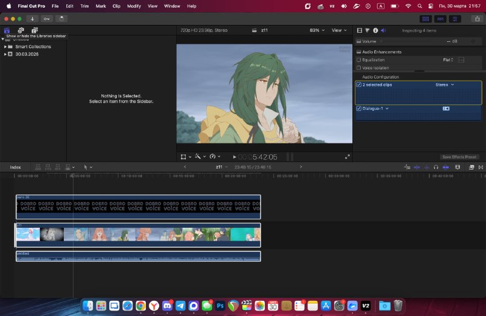Screen dimensions: 486x316
Task: Open the Info inspector icon
Action: (375, 30)
